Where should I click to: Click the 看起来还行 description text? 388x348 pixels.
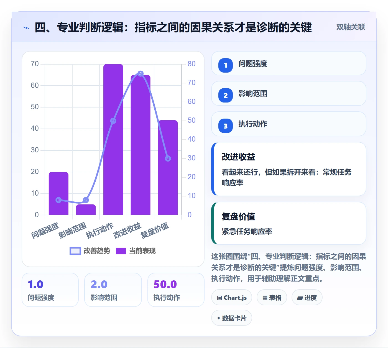pyautogui.click(x=287, y=177)
